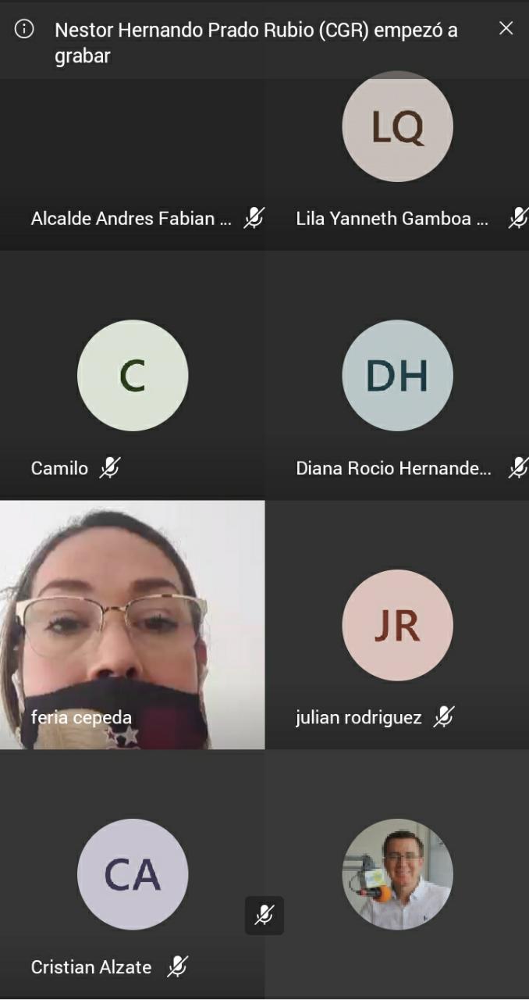Select the C initials avatar for Camilo
The image size is (529, 1000).
(x=133, y=376)
